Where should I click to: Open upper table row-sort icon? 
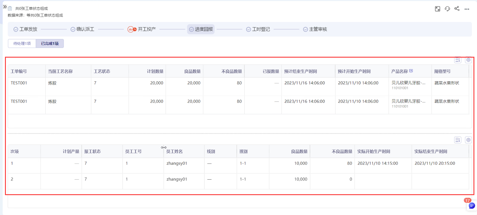pyautogui.click(x=457, y=60)
